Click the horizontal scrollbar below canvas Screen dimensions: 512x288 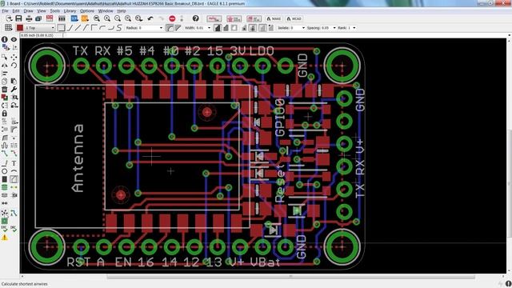(x=290, y=277)
